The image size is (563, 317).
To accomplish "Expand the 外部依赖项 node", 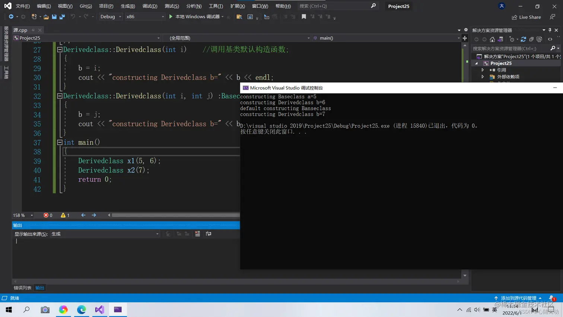I will pos(483,77).
